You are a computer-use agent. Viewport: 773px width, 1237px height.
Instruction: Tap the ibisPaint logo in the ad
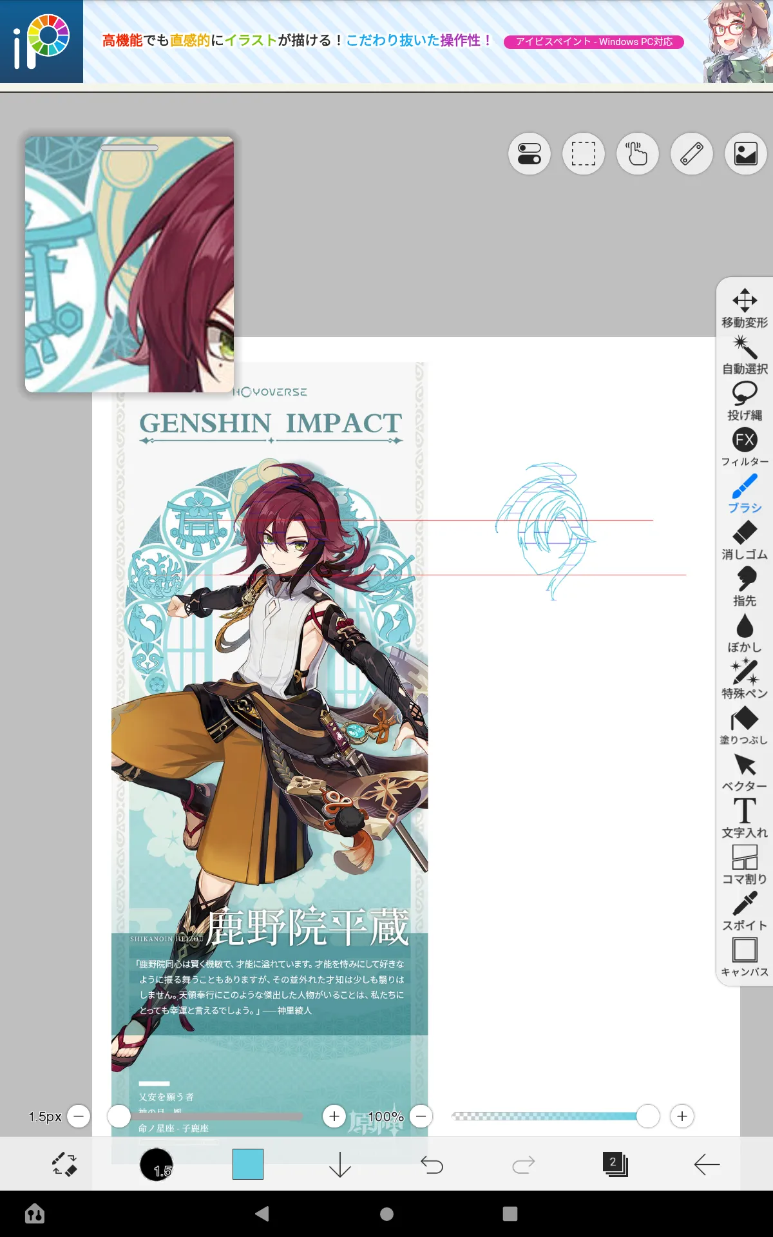[41, 41]
